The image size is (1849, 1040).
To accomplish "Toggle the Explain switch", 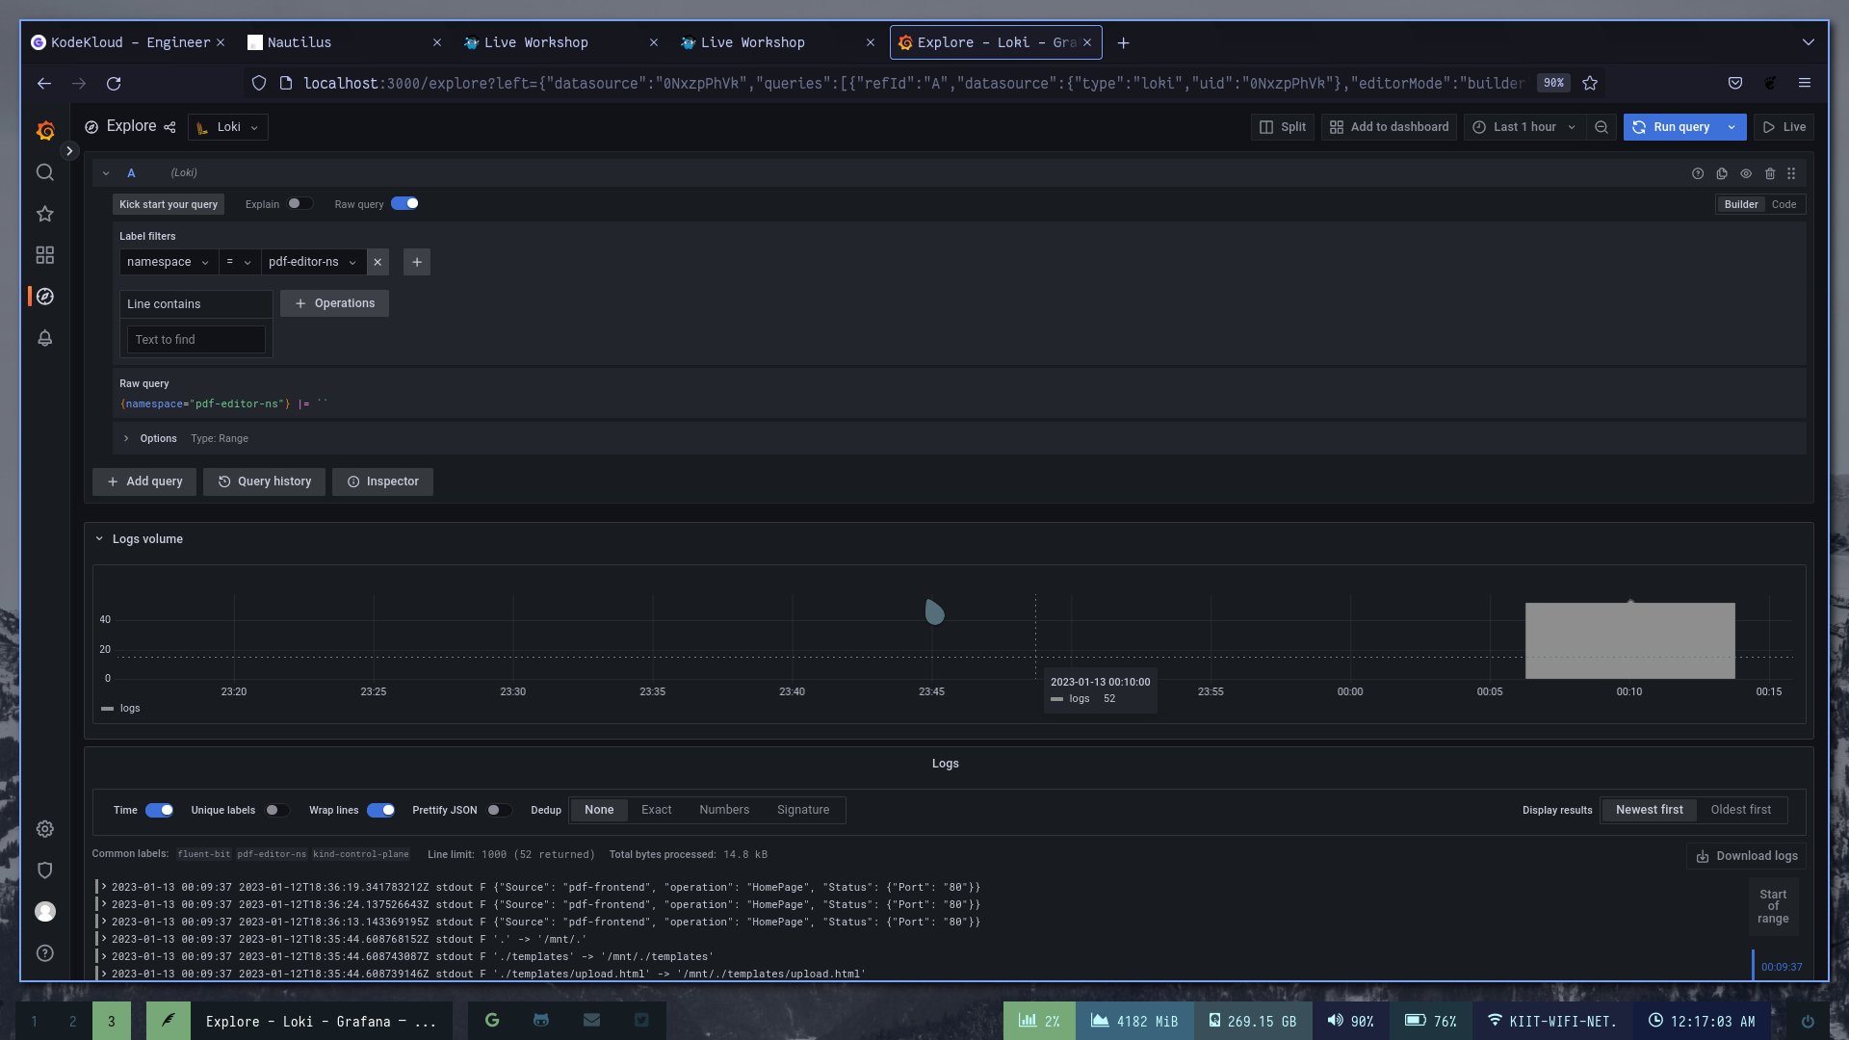I will click(x=300, y=204).
